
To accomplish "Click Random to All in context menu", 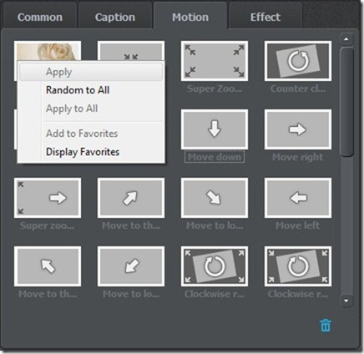I will [x=91, y=90].
